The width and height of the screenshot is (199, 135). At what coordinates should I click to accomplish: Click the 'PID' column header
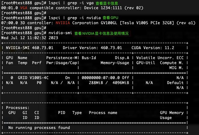(x=62, y=113)
